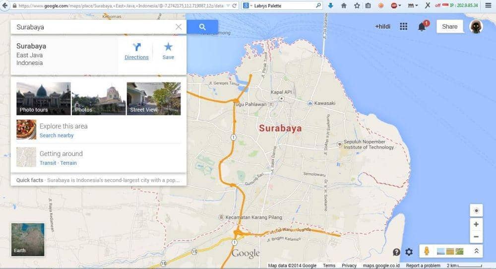496x269 pixels.
Task: Reload the page with refresh icon
Action: pyautogui.click(x=235, y=5)
